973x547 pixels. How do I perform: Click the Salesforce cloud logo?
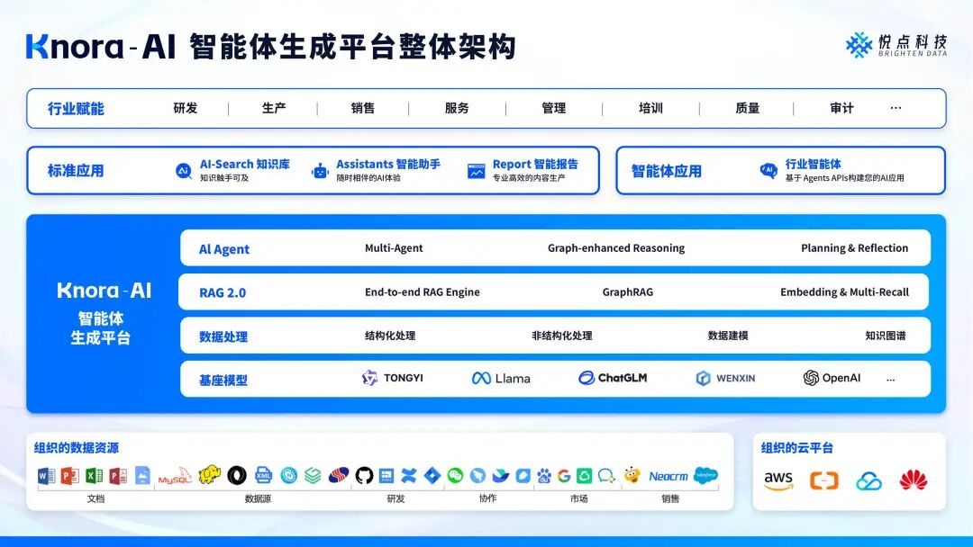tap(705, 475)
